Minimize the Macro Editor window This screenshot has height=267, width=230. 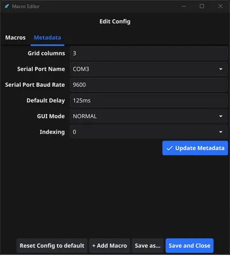click(x=183, y=6)
